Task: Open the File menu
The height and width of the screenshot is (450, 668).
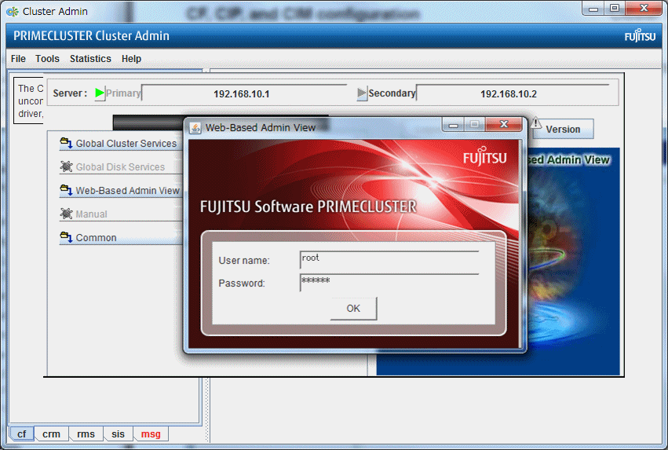Action: 18,58
